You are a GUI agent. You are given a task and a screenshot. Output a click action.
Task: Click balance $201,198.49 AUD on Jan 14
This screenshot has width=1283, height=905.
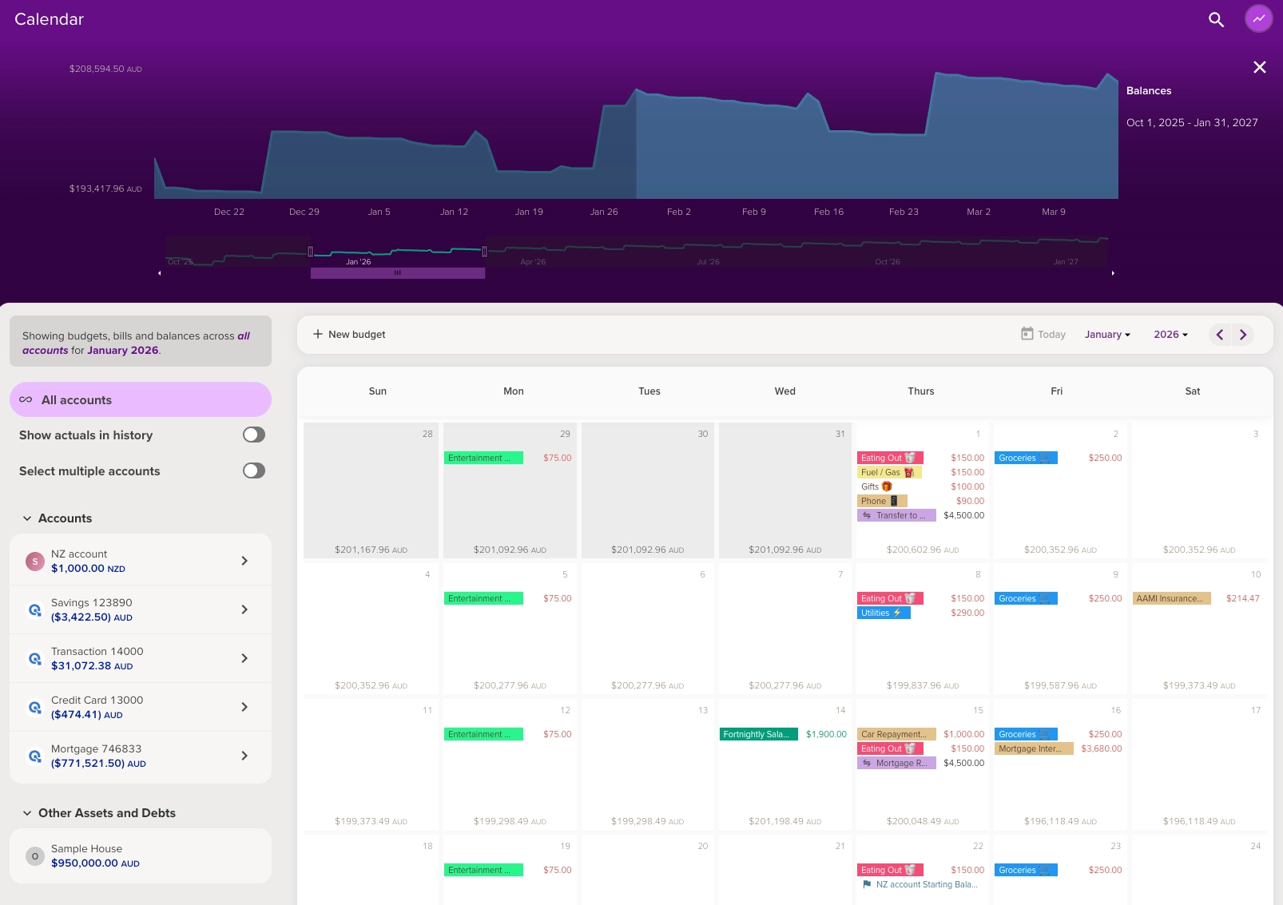pyautogui.click(x=784, y=821)
